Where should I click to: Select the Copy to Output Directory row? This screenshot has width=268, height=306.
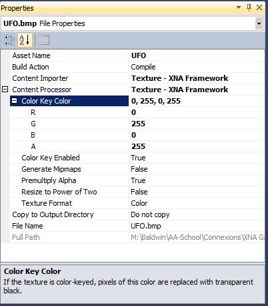[137, 214]
